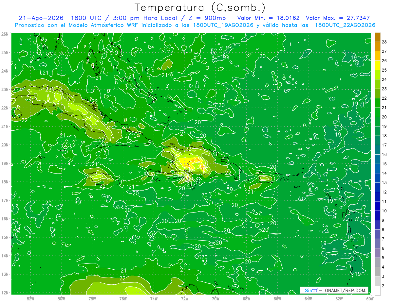
Task: Click the latitude label '21N'
Action: point(5,126)
